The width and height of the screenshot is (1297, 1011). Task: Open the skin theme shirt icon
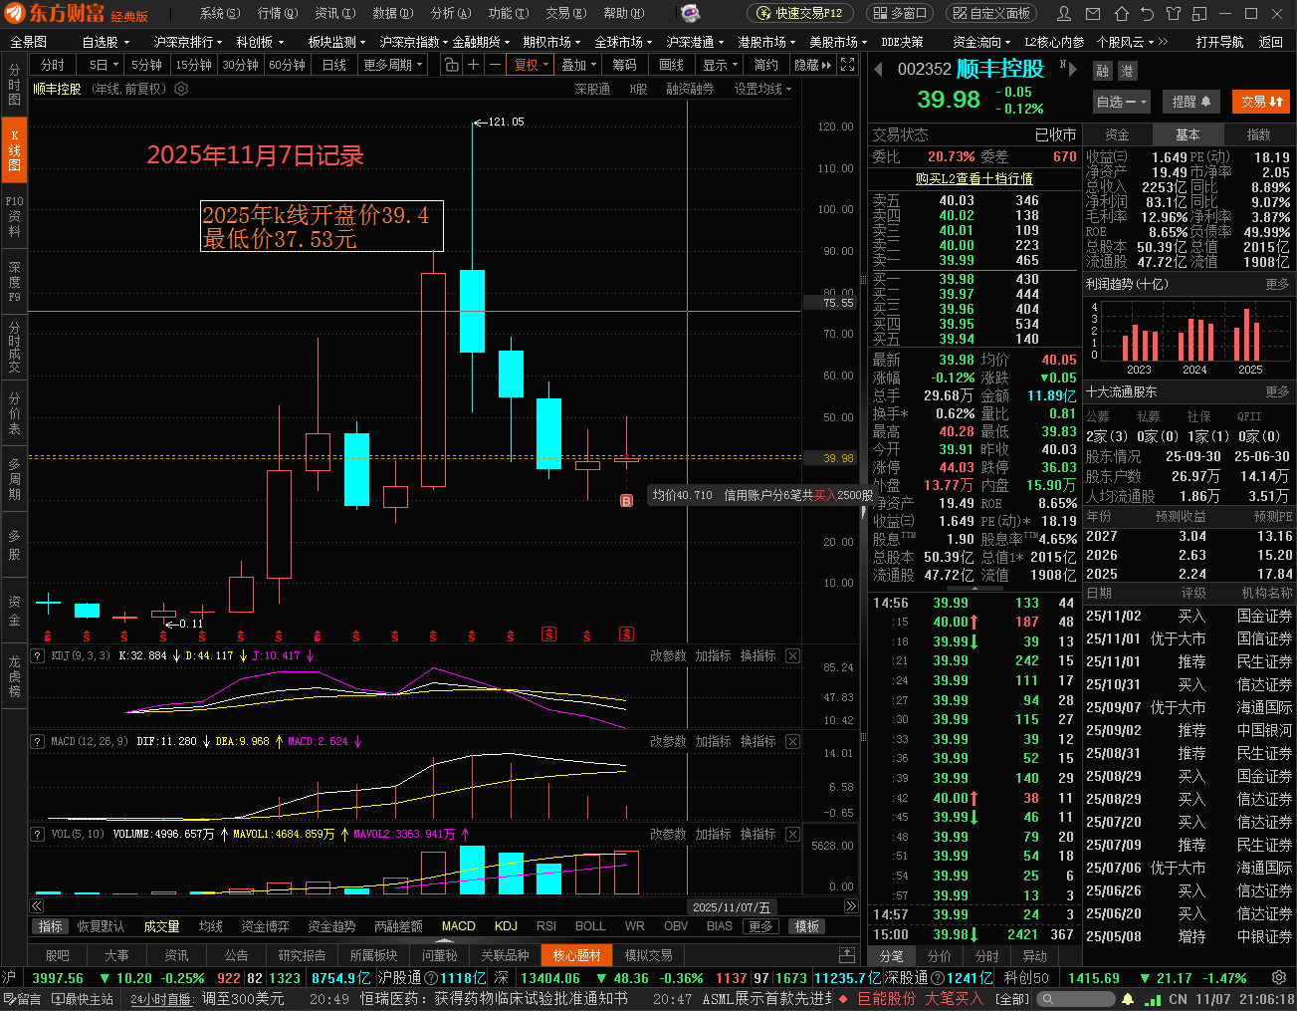[x=1173, y=14]
